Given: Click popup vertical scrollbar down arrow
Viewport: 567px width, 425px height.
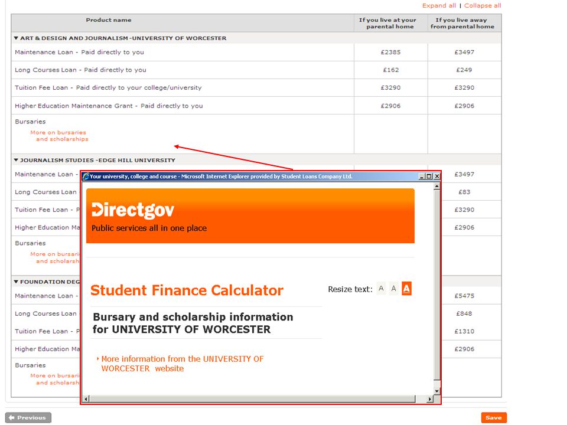Looking at the screenshot, I should coord(437,391).
